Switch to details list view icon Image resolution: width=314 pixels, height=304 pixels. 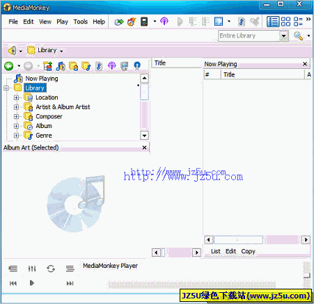coord(273,22)
